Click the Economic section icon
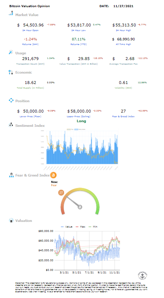 point(11,72)
